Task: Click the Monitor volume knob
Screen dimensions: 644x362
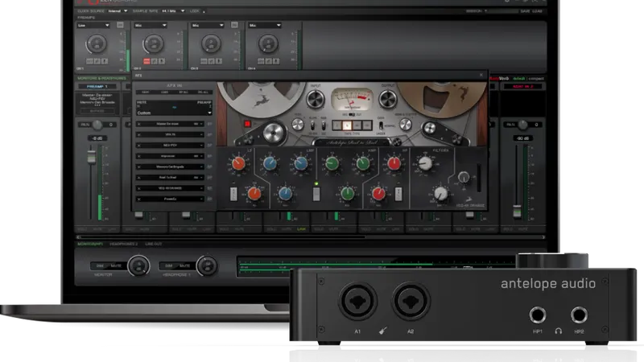Action: pos(139,265)
